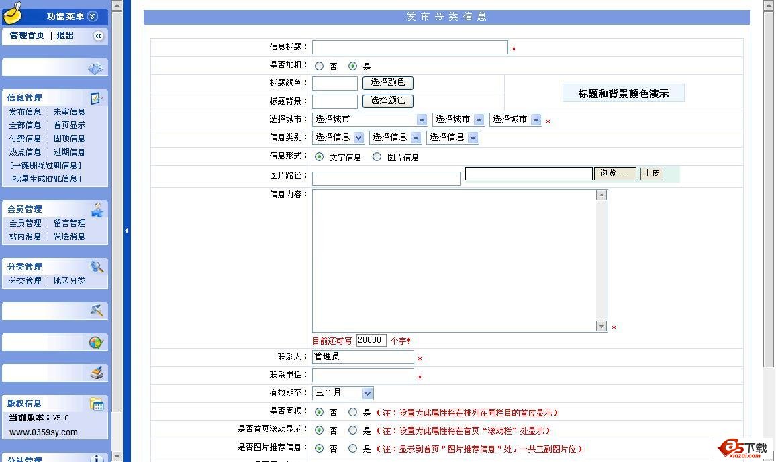Choose the 图片信息 radio option

377,157
